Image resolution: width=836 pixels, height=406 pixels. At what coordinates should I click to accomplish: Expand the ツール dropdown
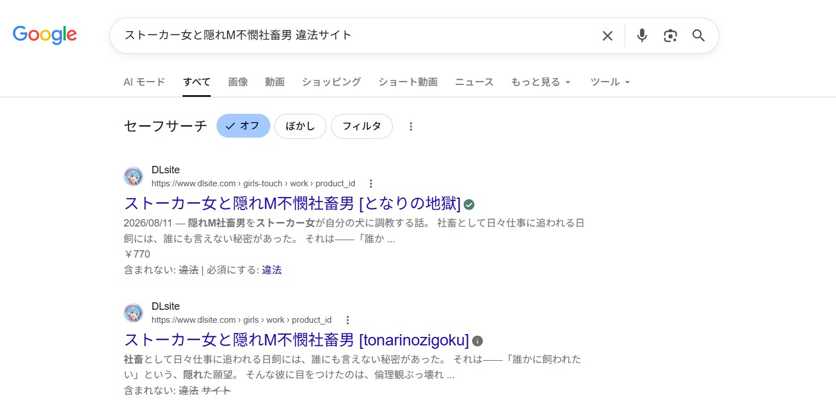tap(610, 82)
